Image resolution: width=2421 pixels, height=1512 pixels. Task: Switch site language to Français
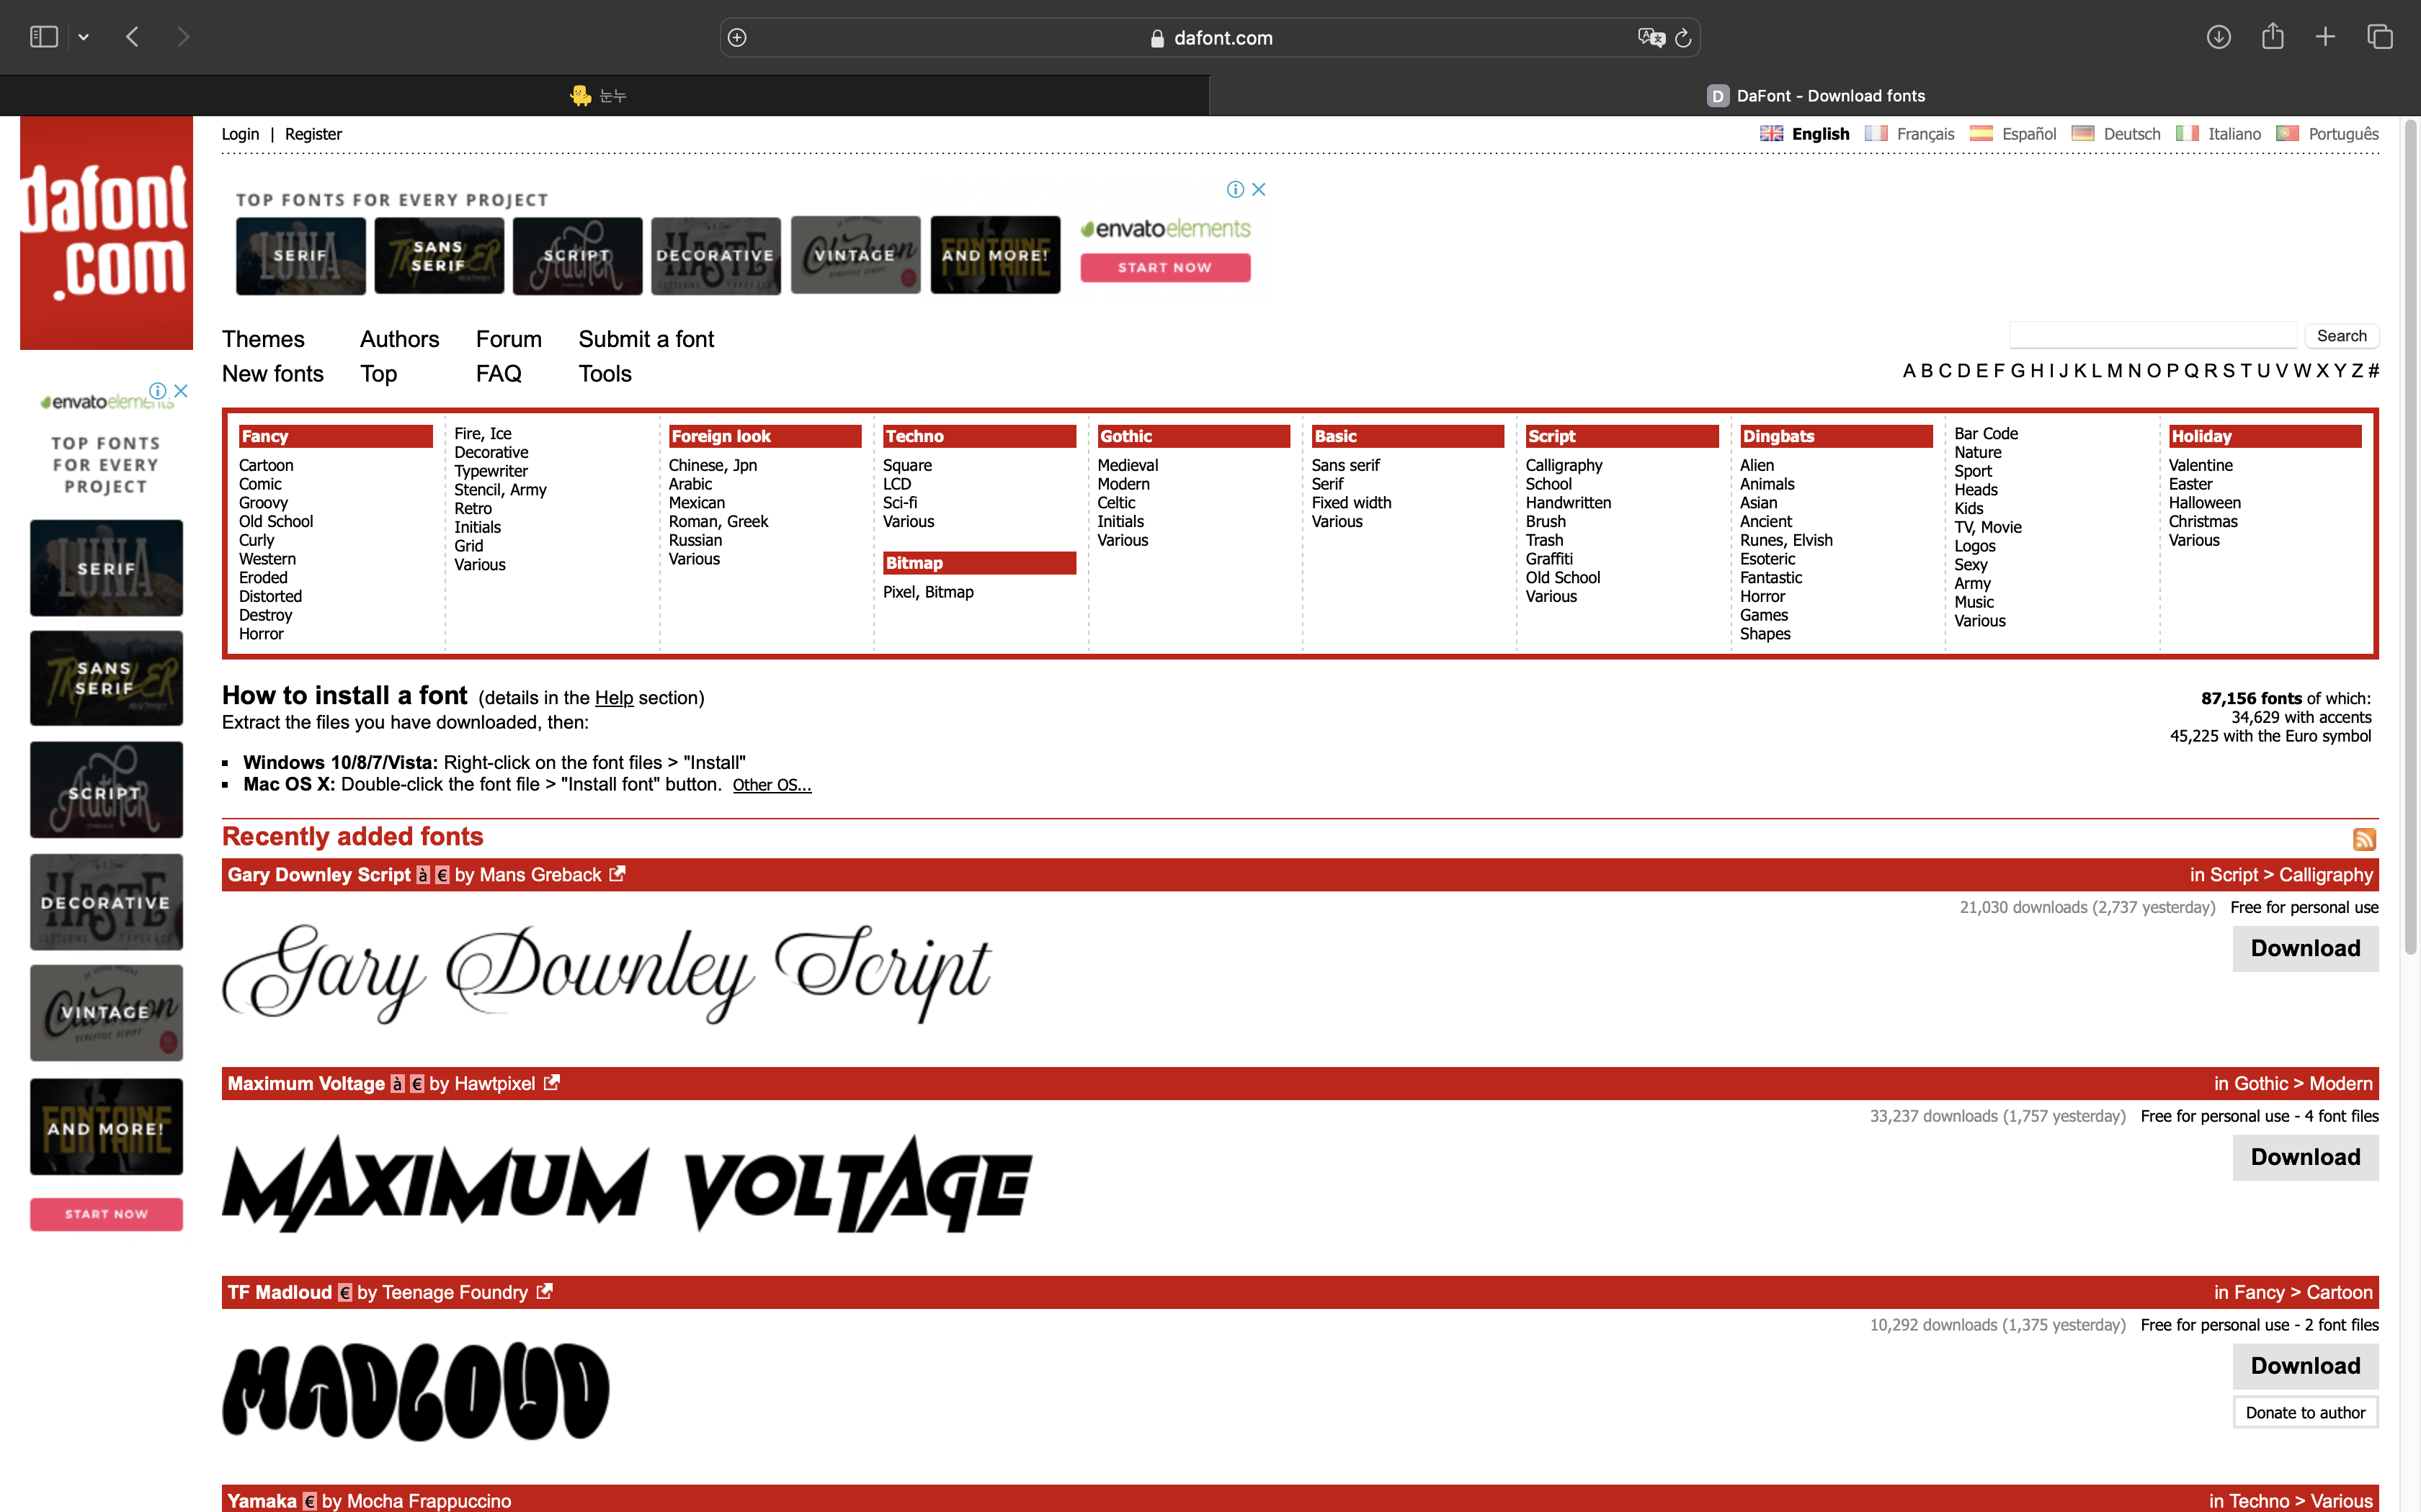click(x=1924, y=134)
